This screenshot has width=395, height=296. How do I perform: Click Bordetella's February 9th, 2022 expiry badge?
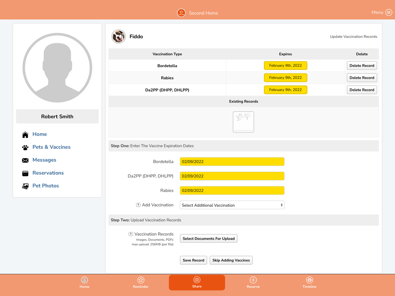286,66
